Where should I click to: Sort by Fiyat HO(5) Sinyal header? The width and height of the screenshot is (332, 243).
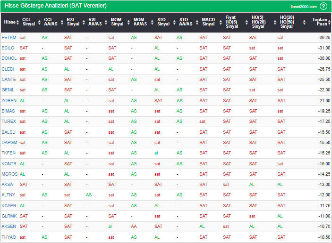[231, 22]
